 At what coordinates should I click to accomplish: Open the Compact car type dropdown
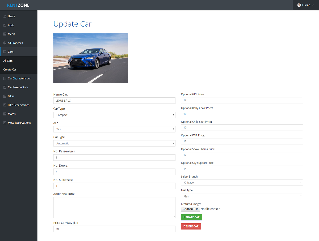[x=114, y=115]
